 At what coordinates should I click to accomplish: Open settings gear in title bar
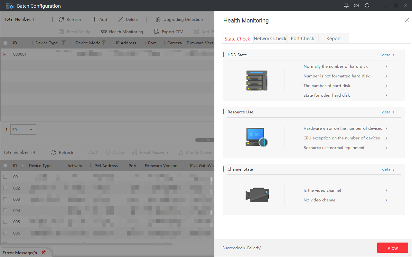coord(357,5)
